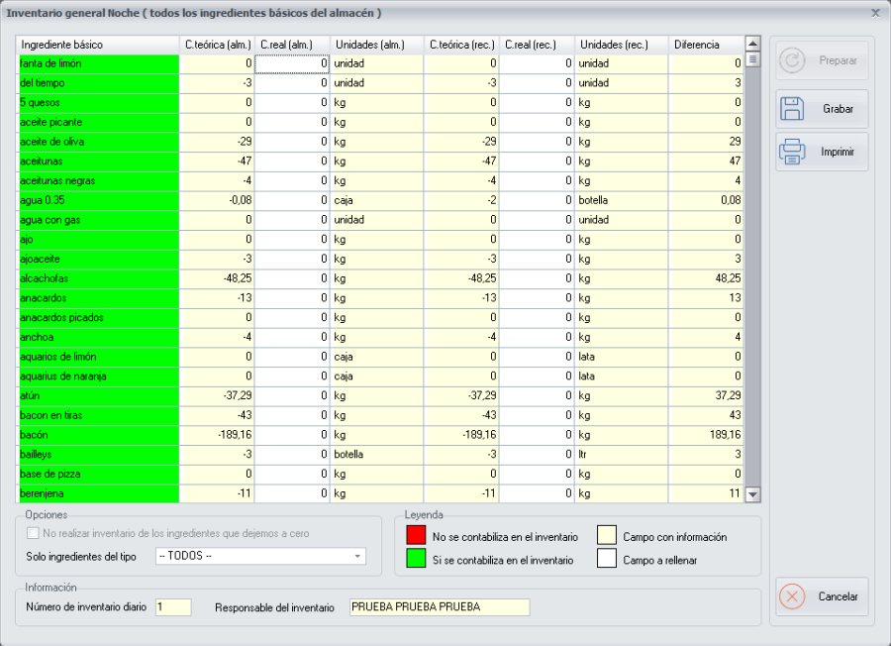Select the 'atún' ingredient row
Screen dimensions: 891x646
(98, 395)
